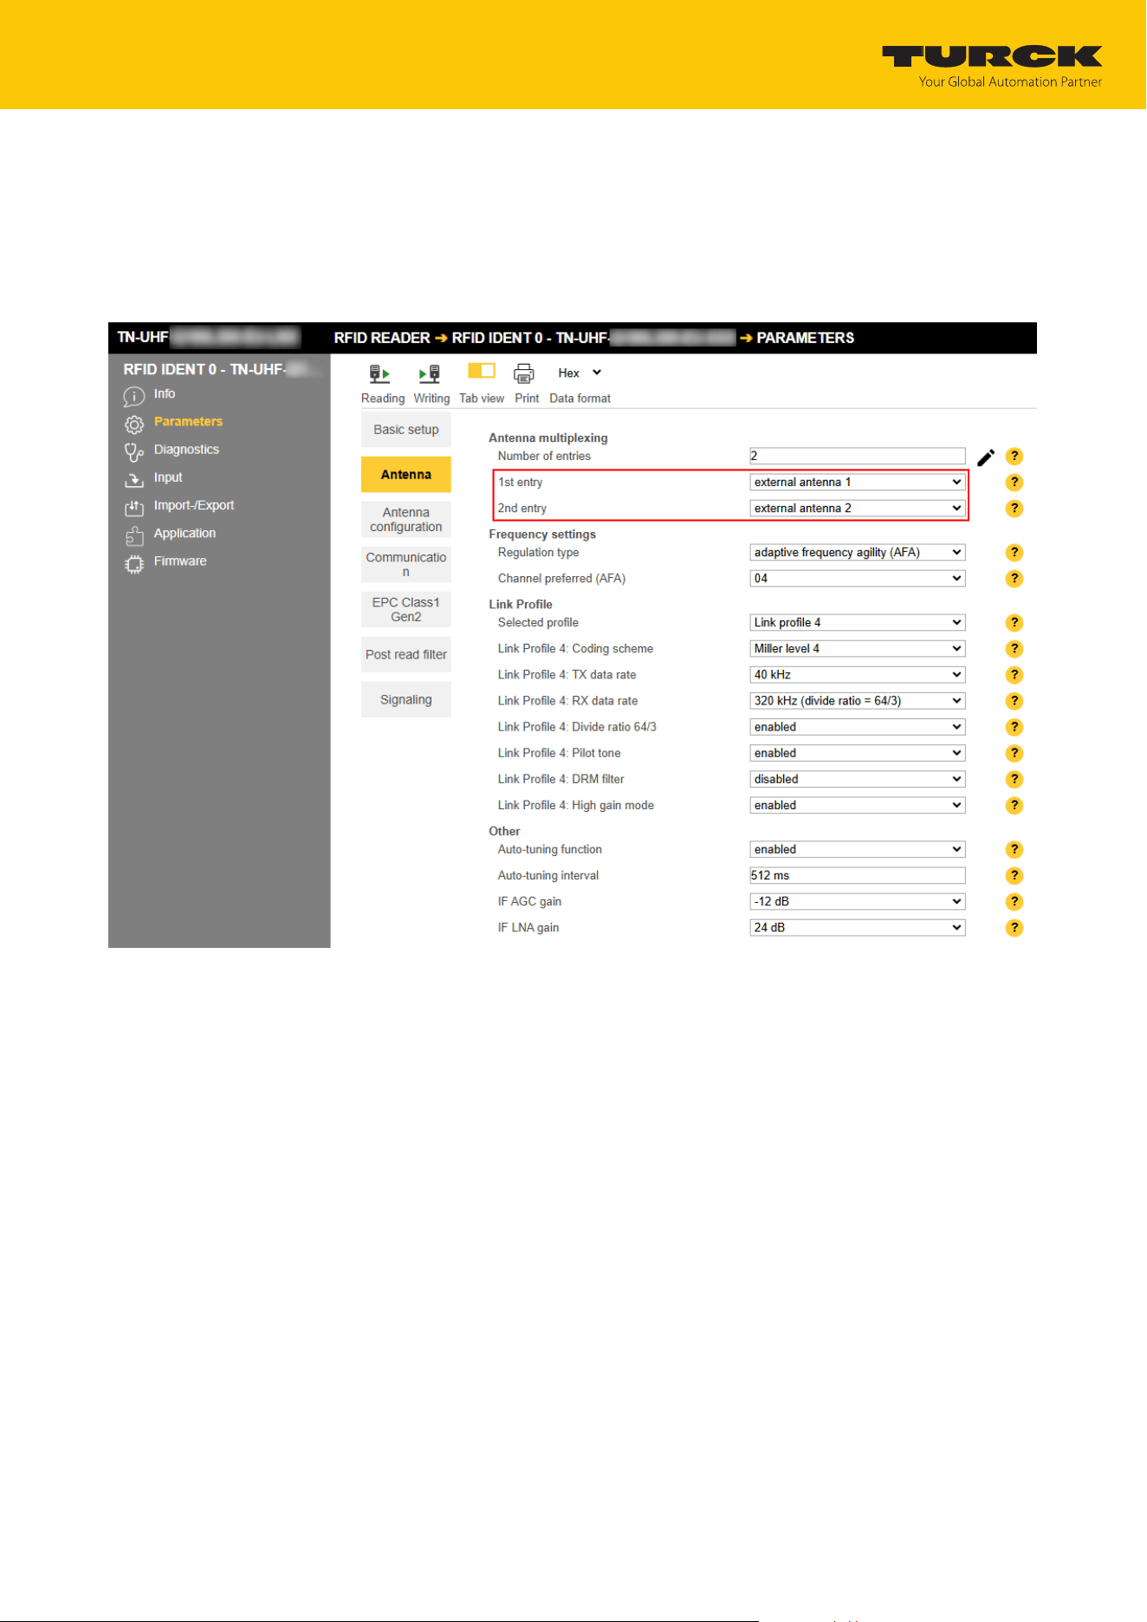Viewport: 1147px width, 1622px height.
Task: Go to Parameters in the sidebar
Action: [188, 422]
